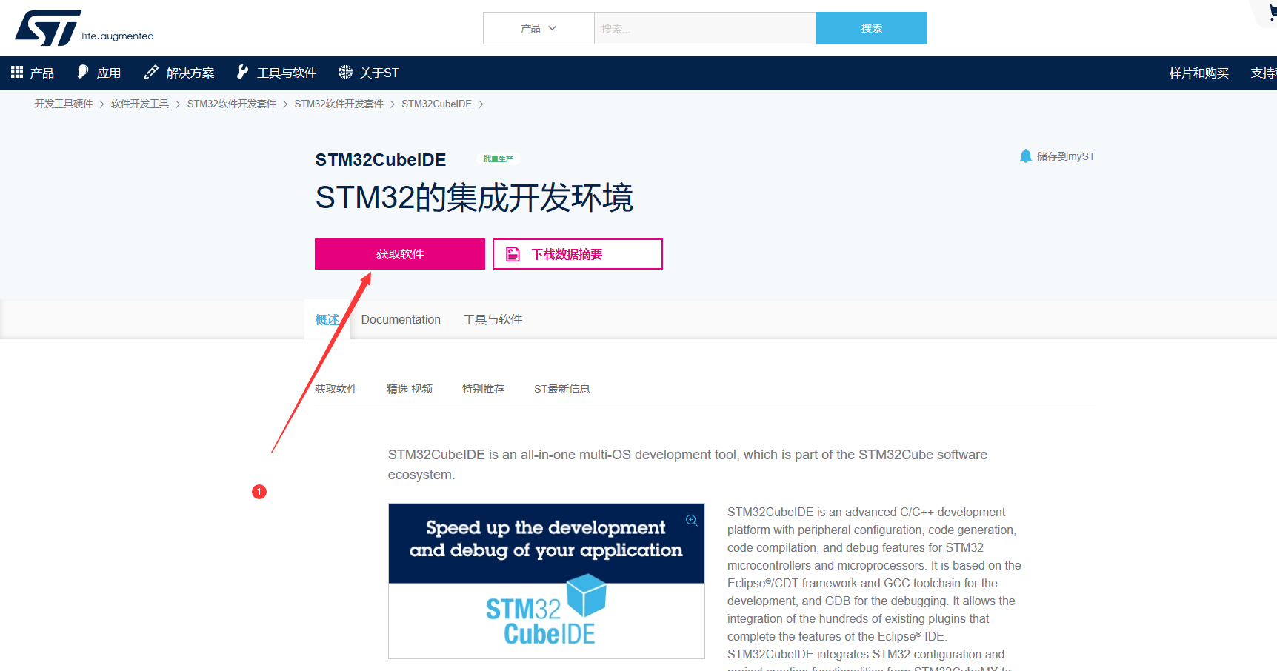The height and width of the screenshot is (671, 1277).
Task: Switch to the Documentation tab
Action: click(x=401, y=319)
